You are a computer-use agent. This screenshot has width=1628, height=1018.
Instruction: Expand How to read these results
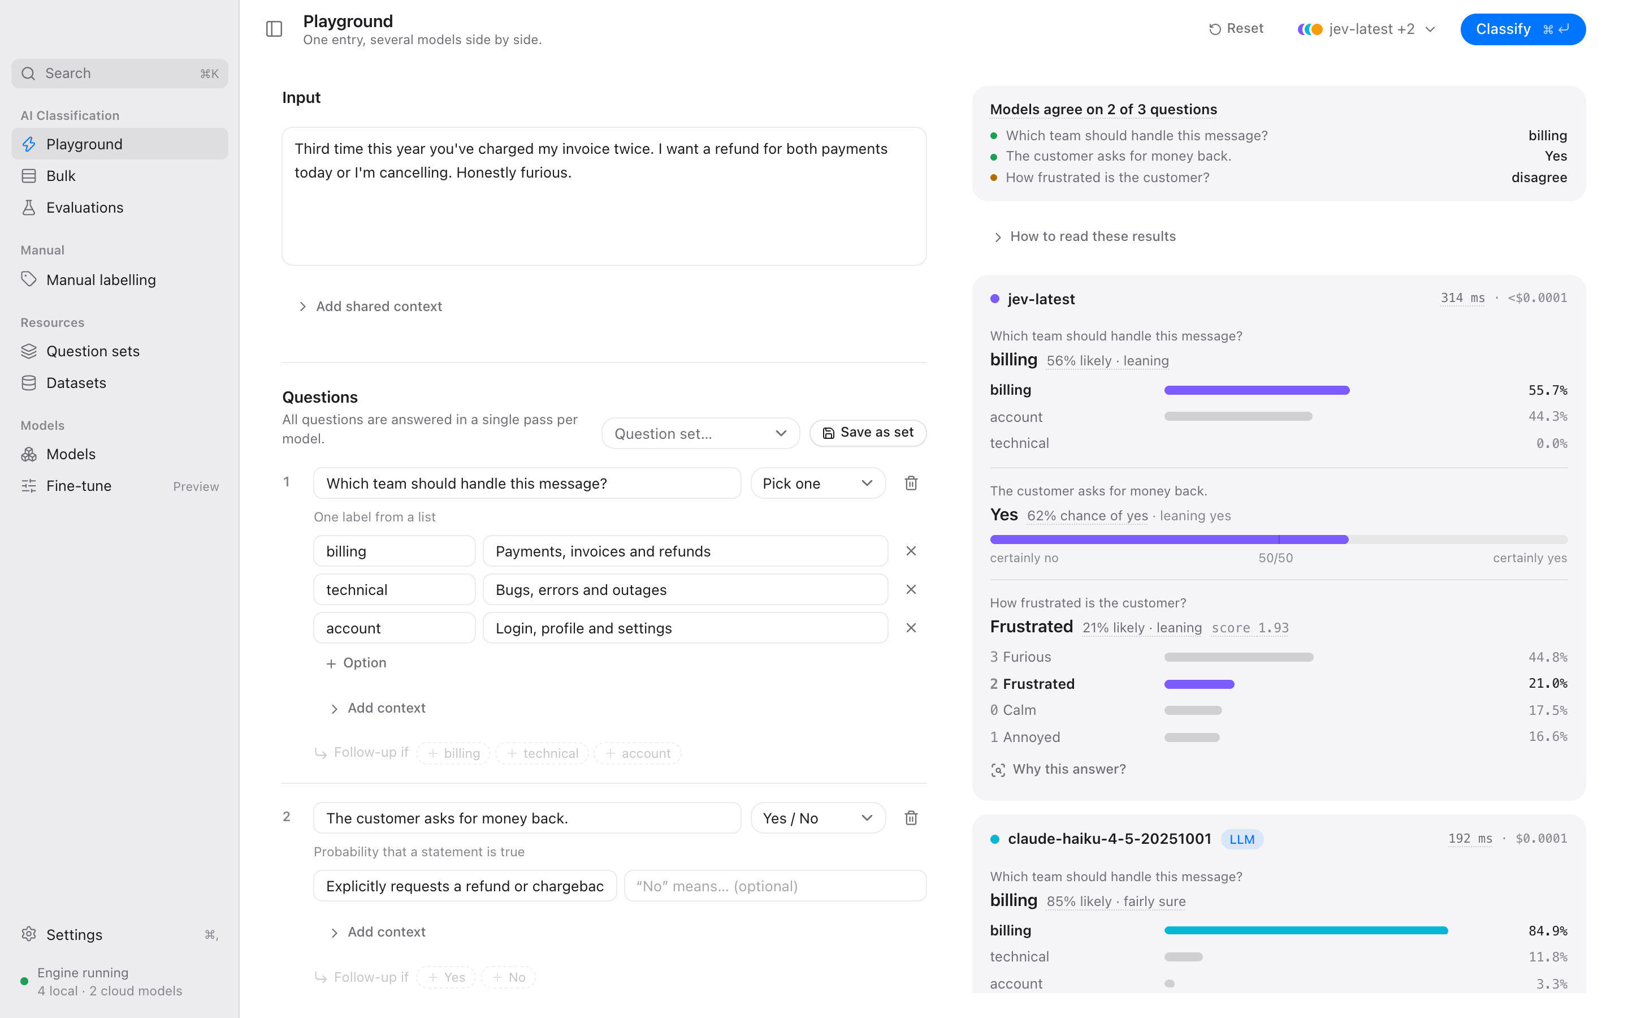1084,236
